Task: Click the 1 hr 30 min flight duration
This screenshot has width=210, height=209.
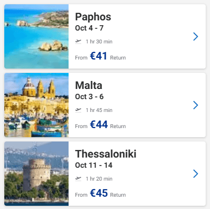Action: pos(99,42)
